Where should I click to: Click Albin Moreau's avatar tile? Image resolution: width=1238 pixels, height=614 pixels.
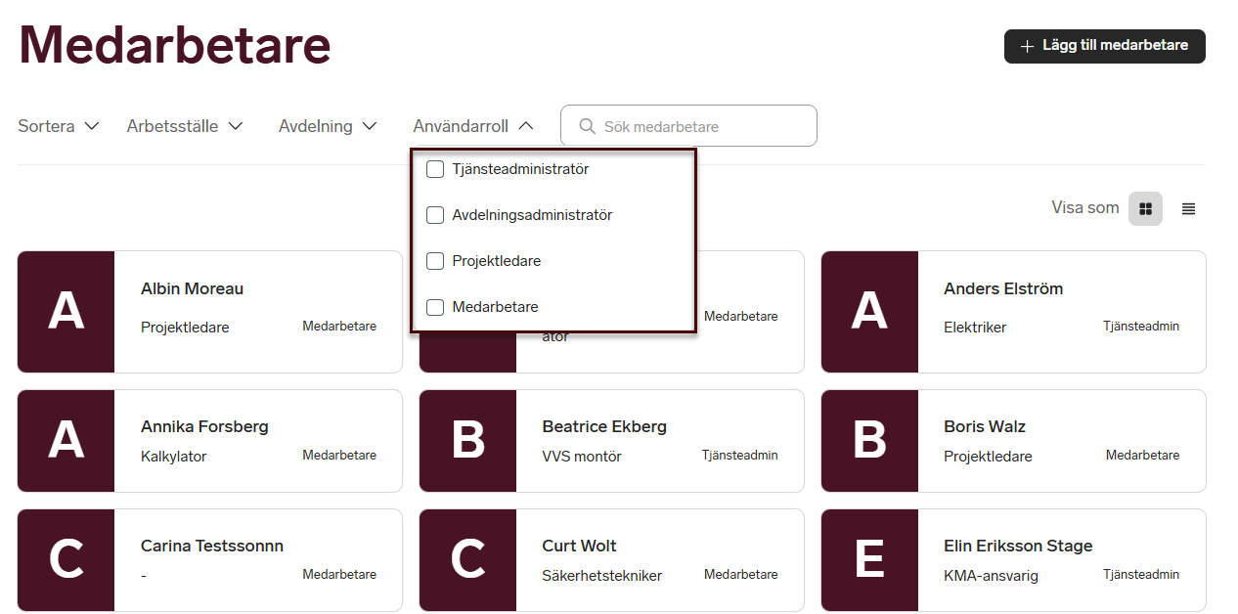[x=66, y=312]
